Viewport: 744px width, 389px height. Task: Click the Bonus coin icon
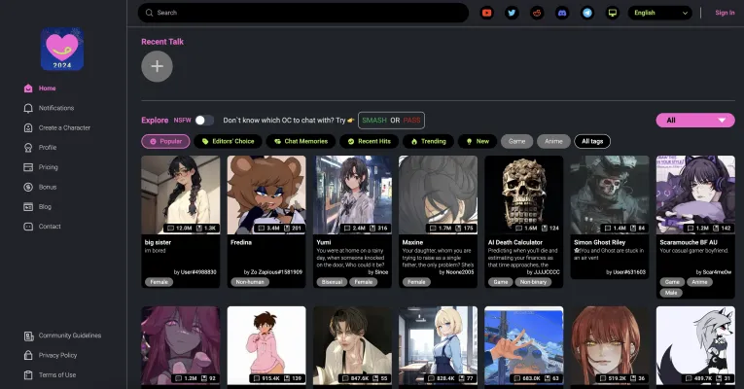point(28,187)
